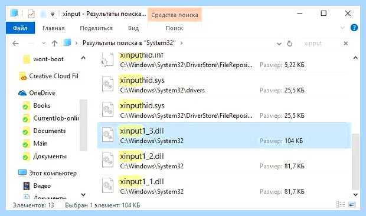Image resolution: width=366 pixels, height=216 pixels.
Task: Click the address bar path Результаты поиска в System32
Action: tap(129, 43)
